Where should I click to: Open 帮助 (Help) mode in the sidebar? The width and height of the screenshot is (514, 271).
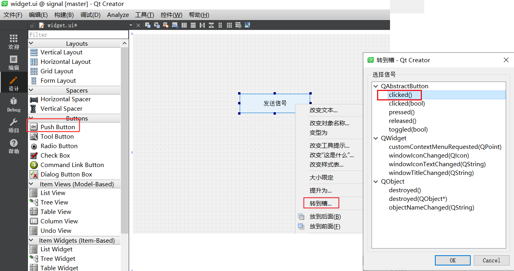click(14, 146)
